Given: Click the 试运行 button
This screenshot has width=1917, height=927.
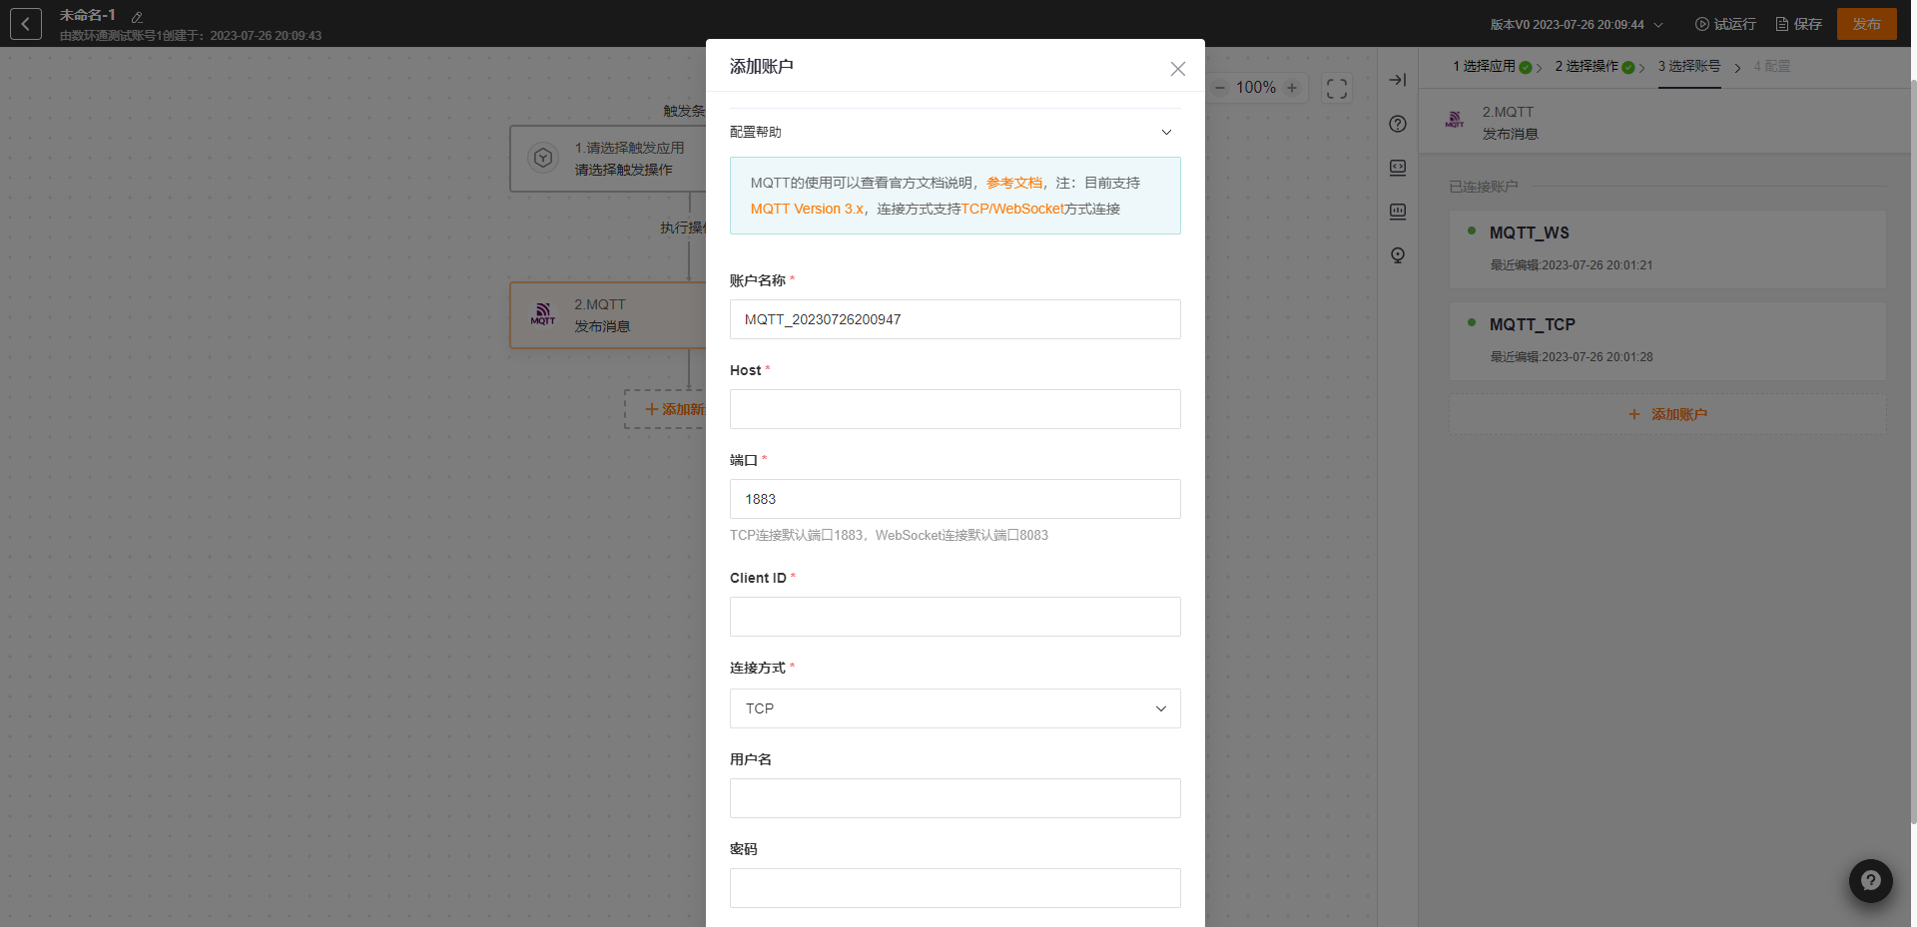Looking at the screenshot, I should [1725, 24].
